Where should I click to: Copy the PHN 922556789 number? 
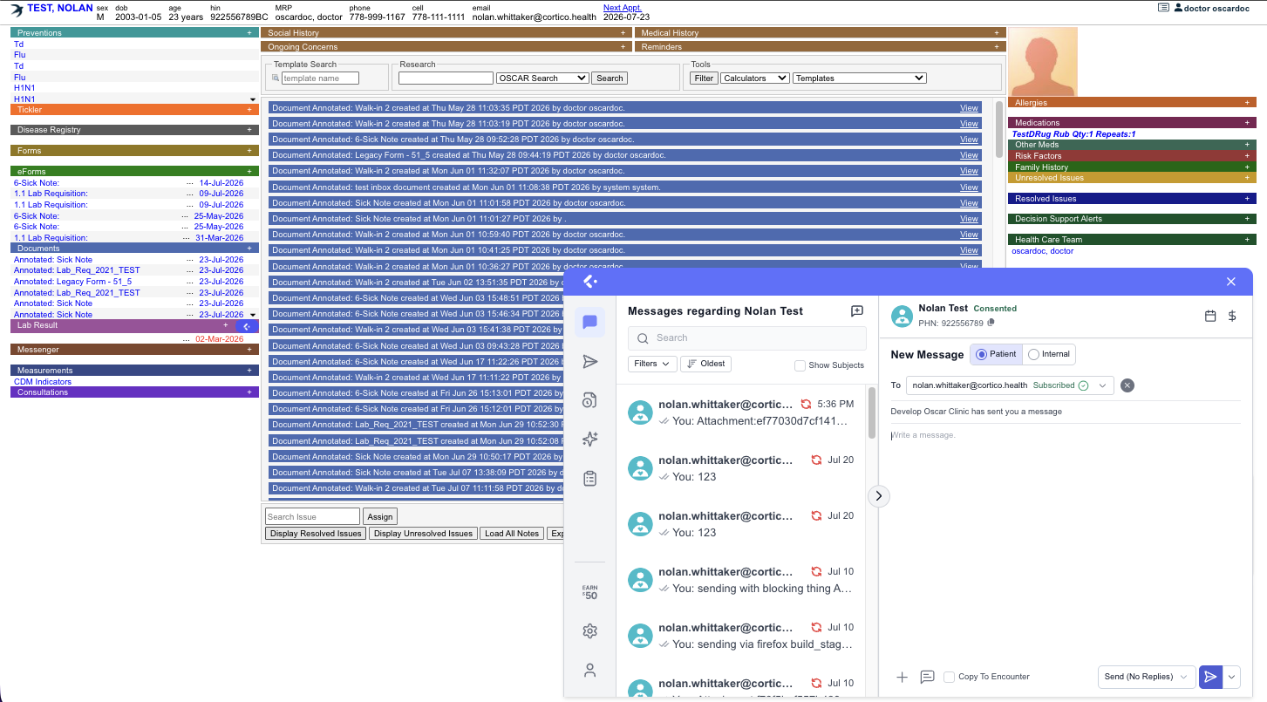pos(991,323)
